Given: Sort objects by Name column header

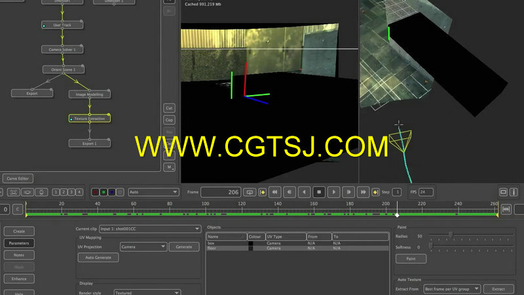Looking at the screenshot, I should [226, 237].
